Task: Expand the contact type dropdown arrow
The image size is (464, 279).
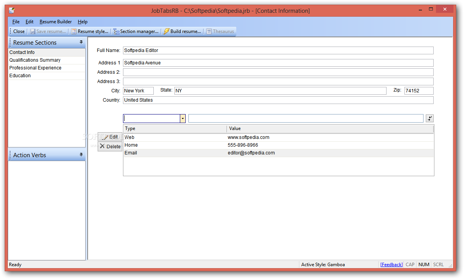Action: [x=183, y=119]
